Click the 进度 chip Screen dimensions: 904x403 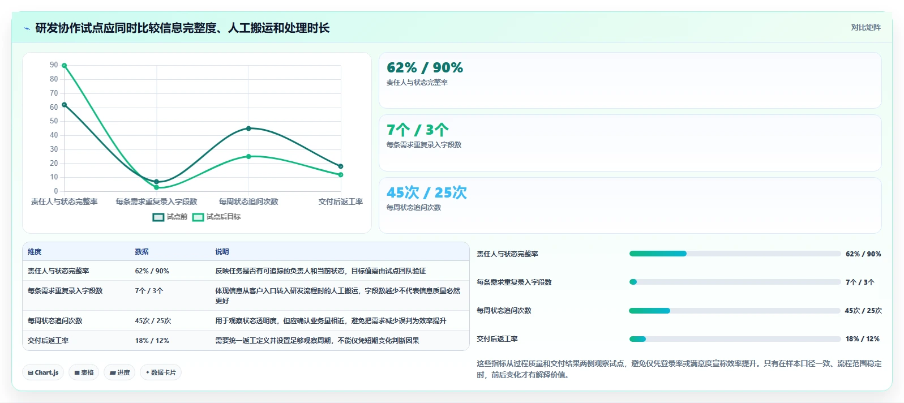(119, 372)
